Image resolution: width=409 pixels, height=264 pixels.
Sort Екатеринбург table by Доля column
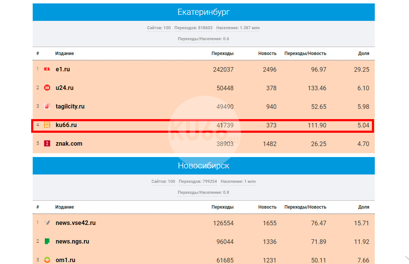click(x=363, y=53)
